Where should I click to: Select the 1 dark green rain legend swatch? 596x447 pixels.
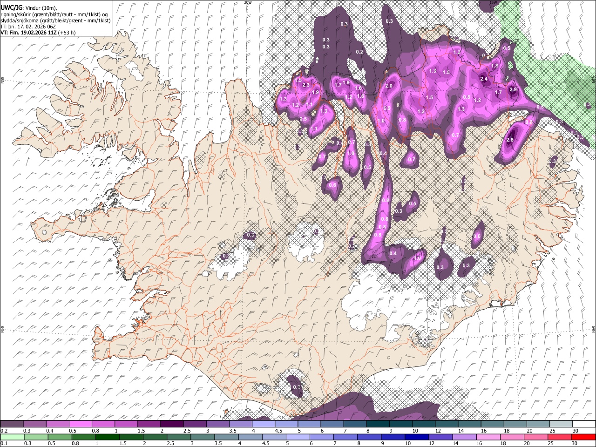point(108,437)
